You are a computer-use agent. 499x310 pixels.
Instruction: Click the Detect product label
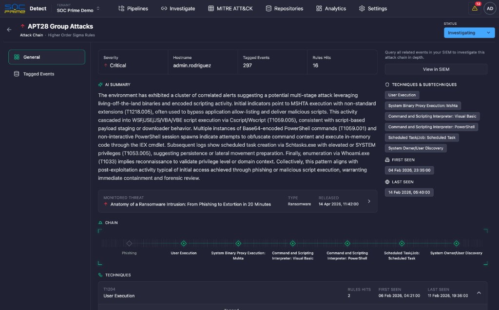pyautogui.click(x=38, y=9)
